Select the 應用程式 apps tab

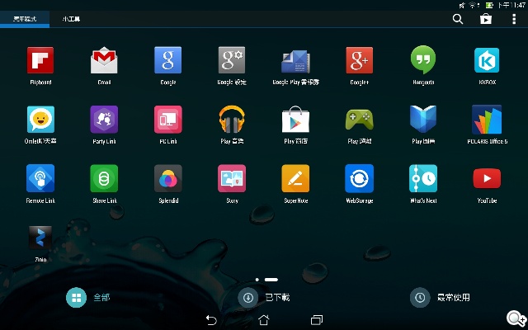[24, 18]
